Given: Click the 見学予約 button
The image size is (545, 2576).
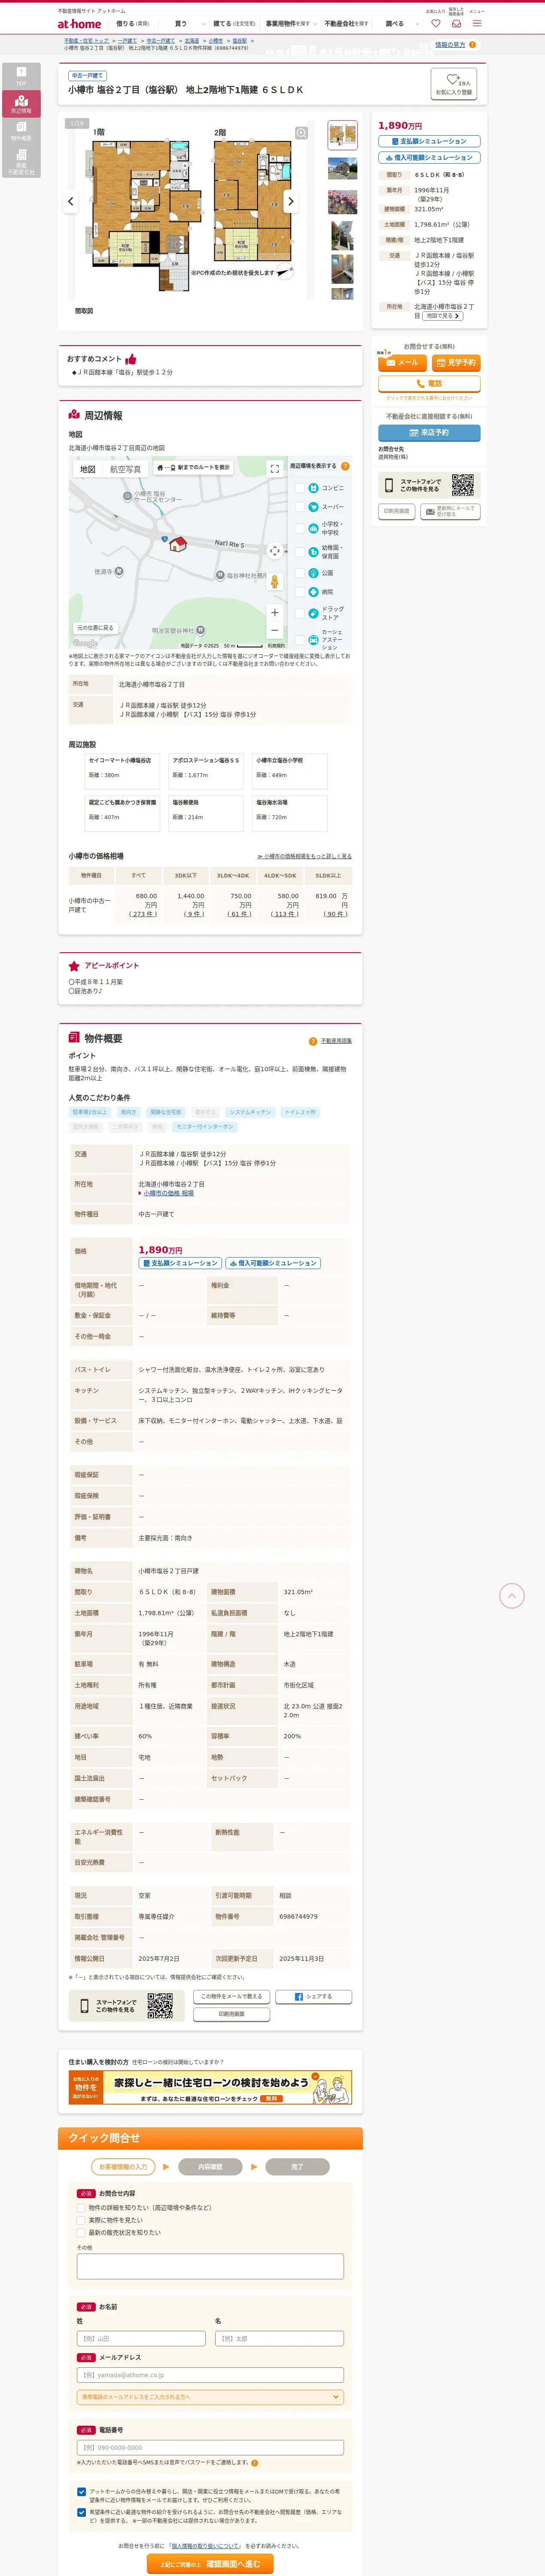Looking at the screenshot, I should 456,362.
